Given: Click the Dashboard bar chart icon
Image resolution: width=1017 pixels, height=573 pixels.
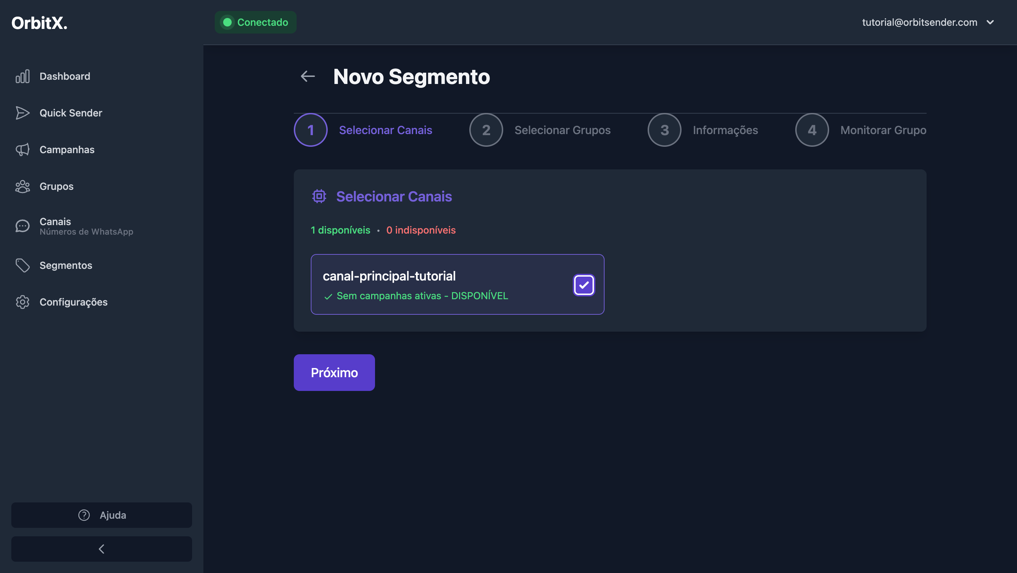Looking at the screenshot, I should [23, 77].
